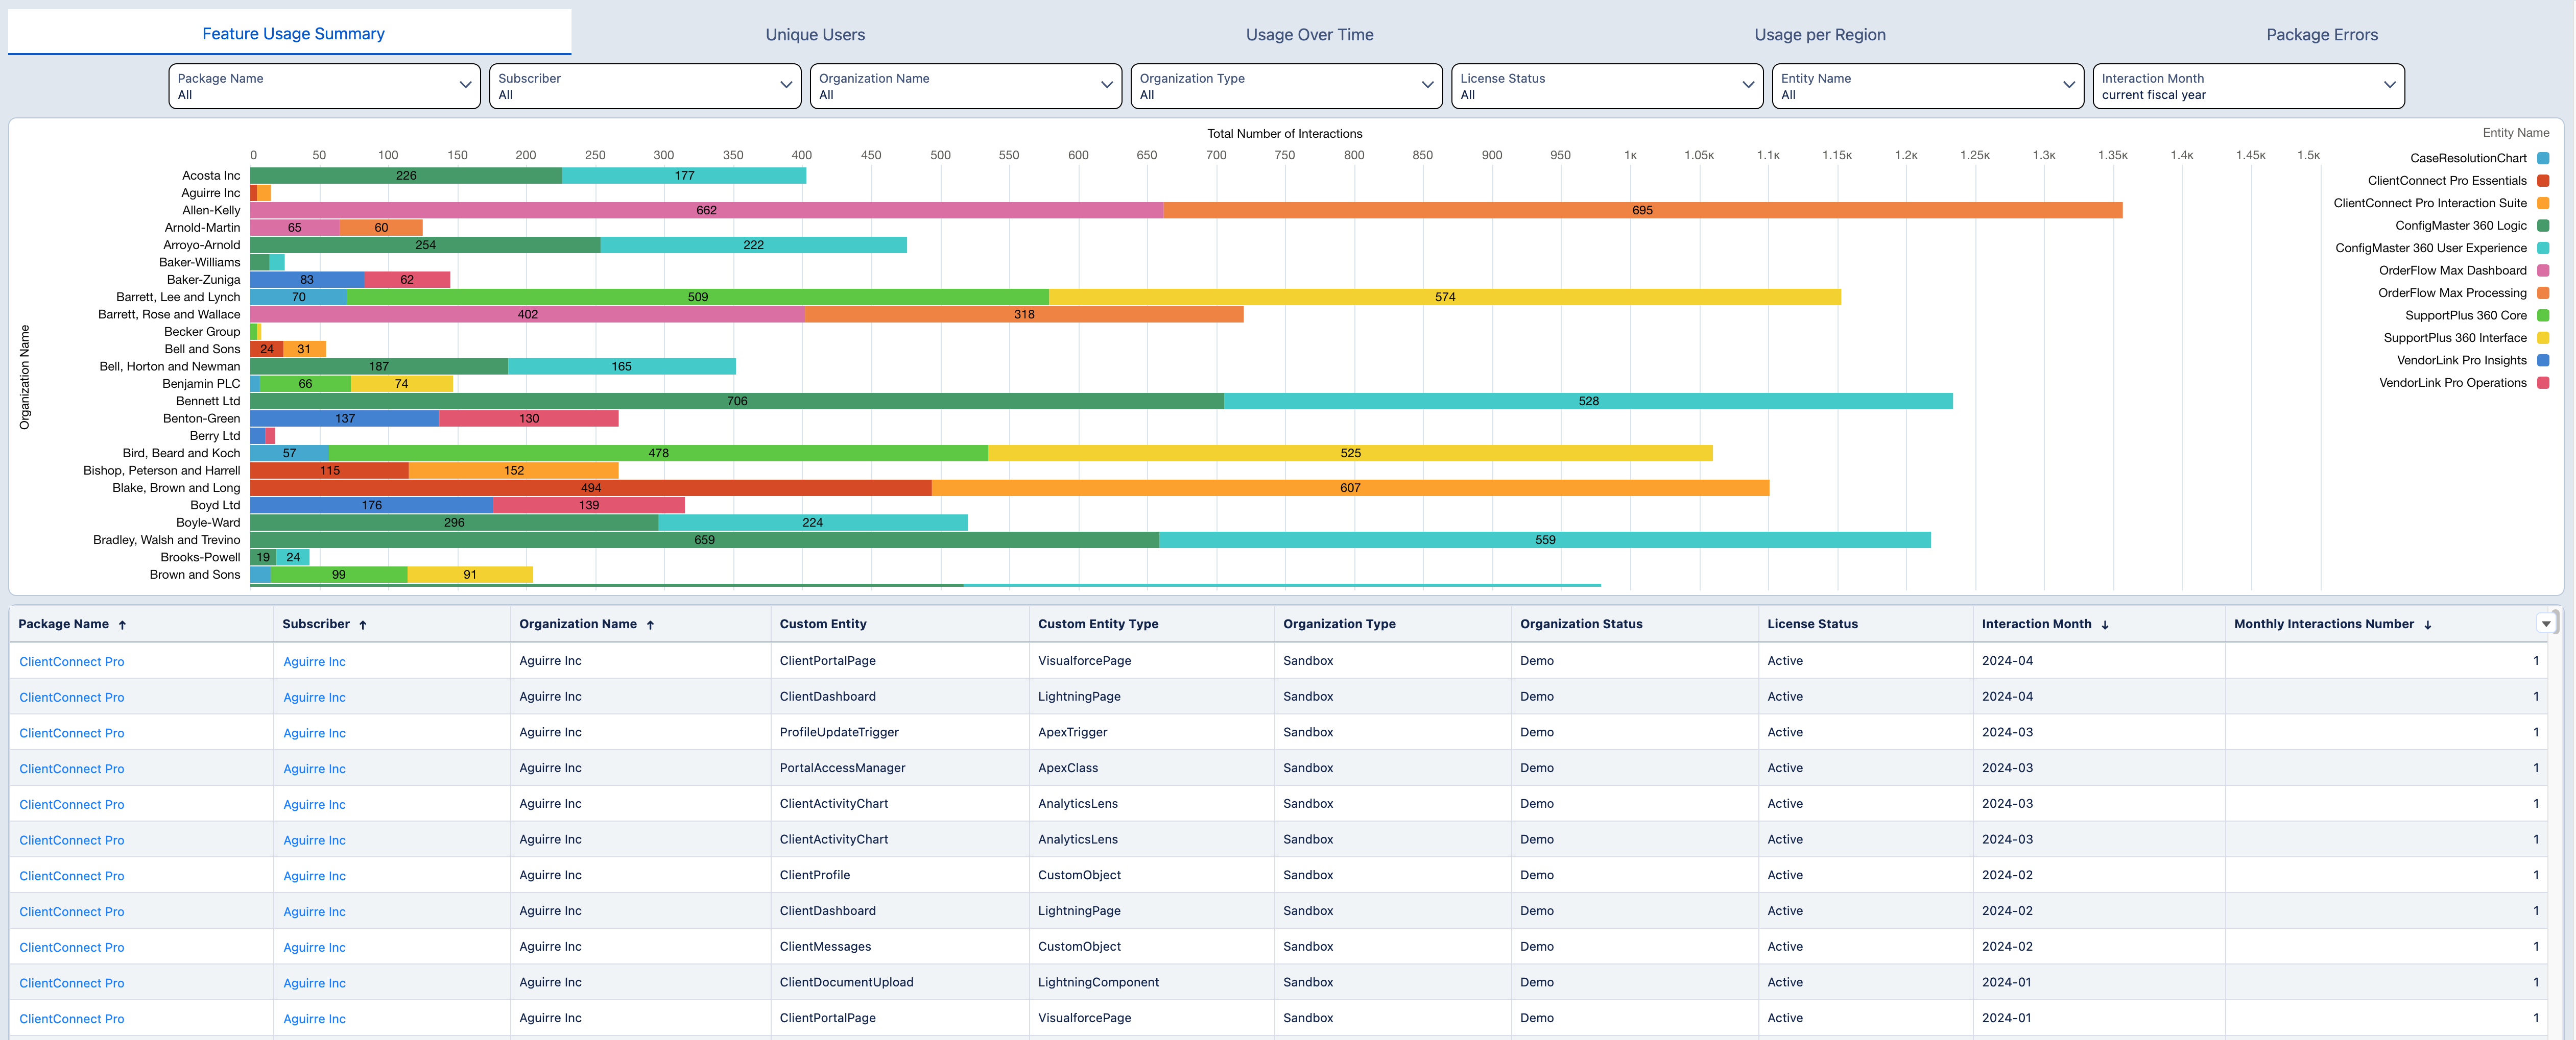Click the Blake, Brown and Long 607 segment
Viewport: 2576px width, 1040px height.
1350,487
